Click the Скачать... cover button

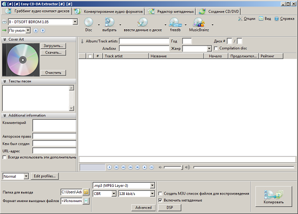pos(53,53)
